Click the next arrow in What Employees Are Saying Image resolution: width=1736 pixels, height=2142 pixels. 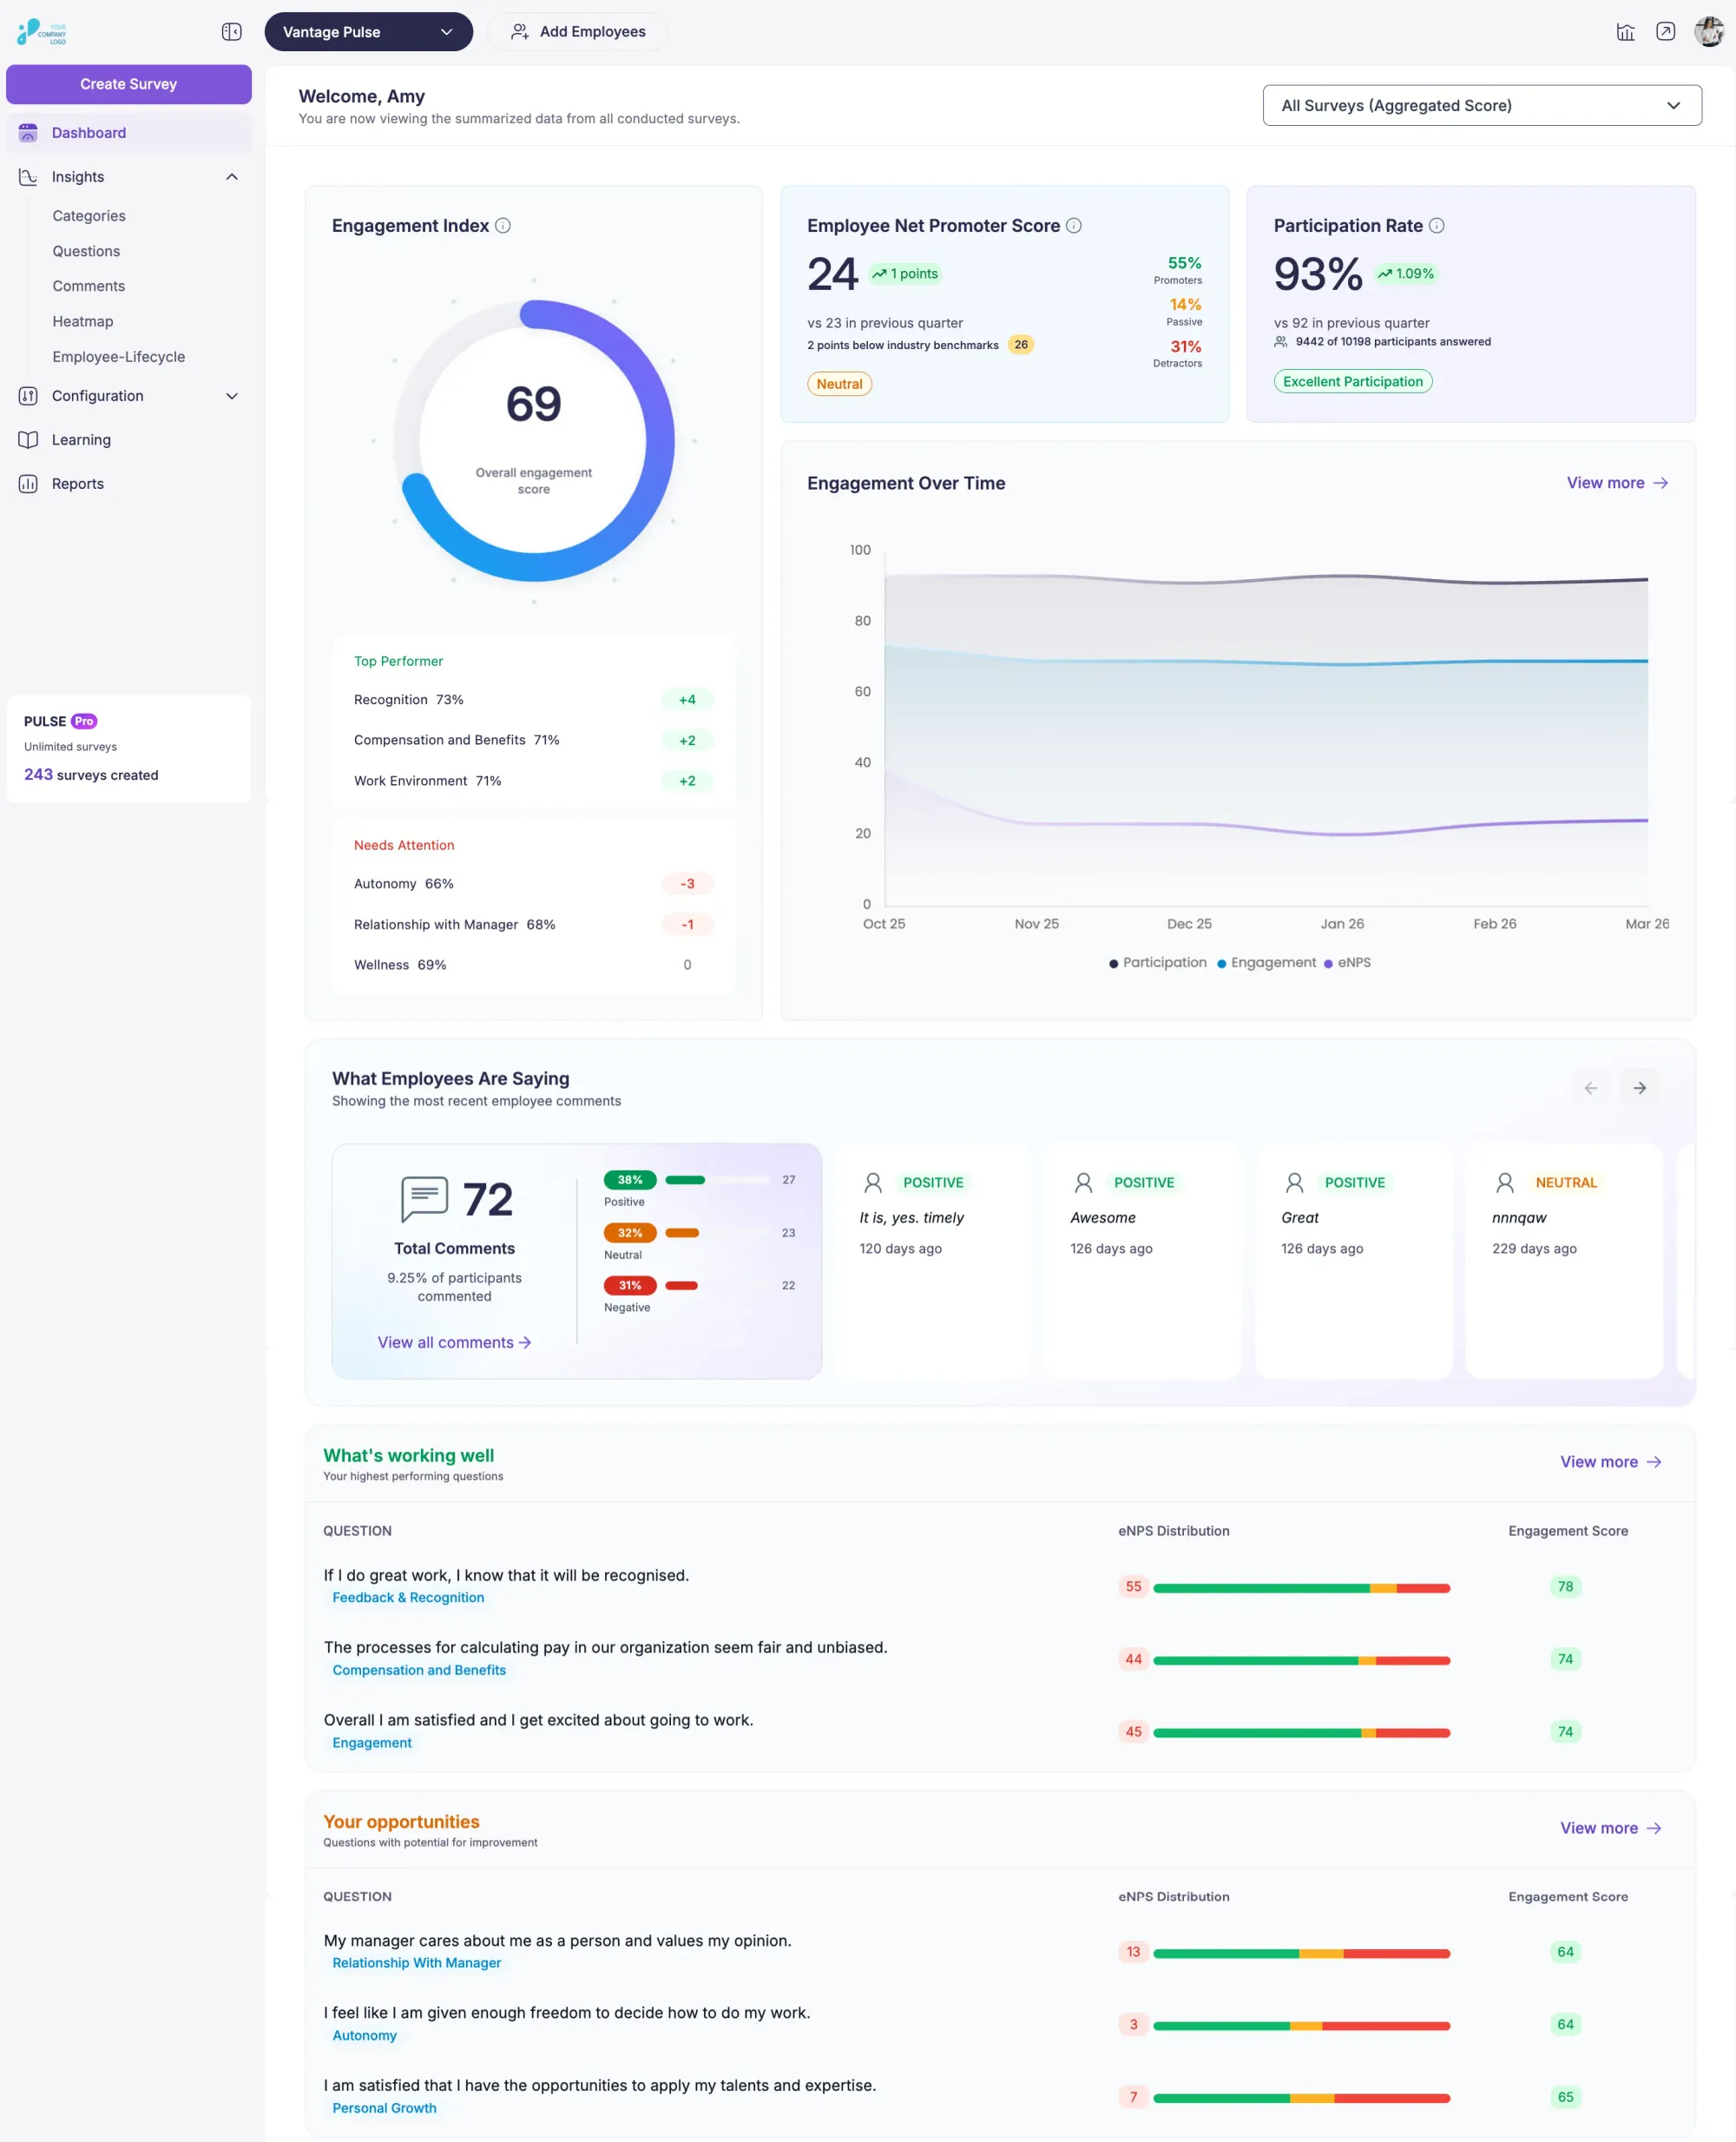point(1640,1088)
